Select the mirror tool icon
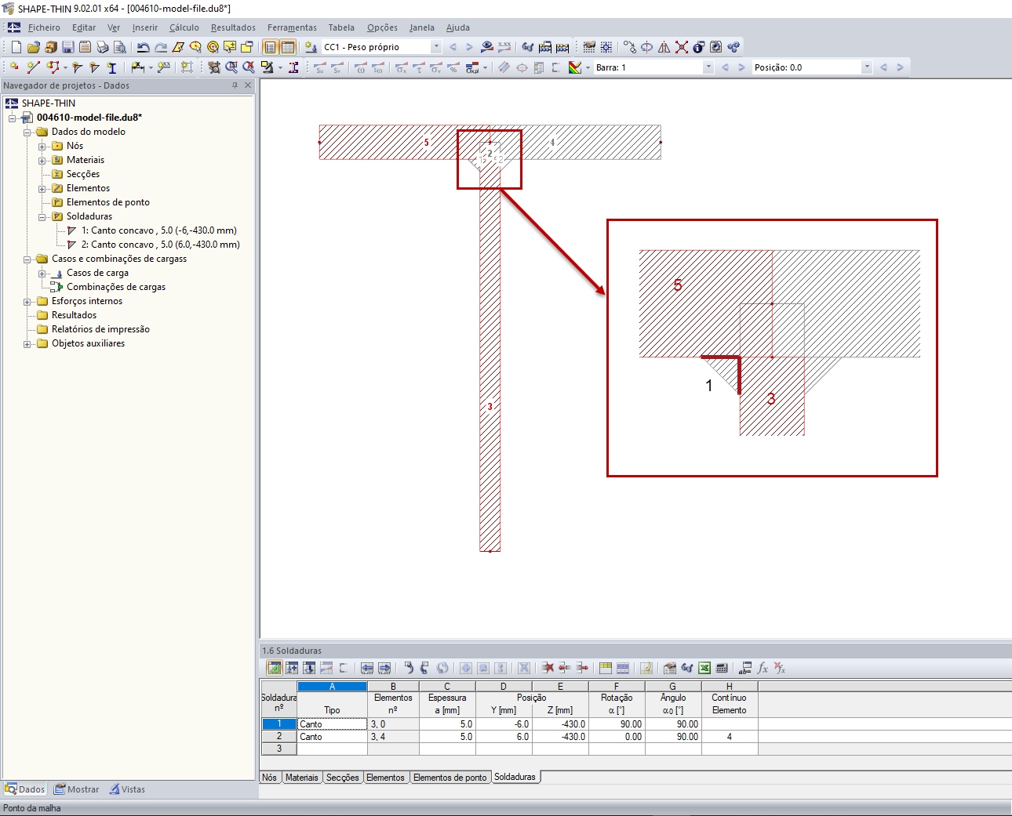This screenshot has height=816, width=1012. pyautogui.click(x=664, y=47)
